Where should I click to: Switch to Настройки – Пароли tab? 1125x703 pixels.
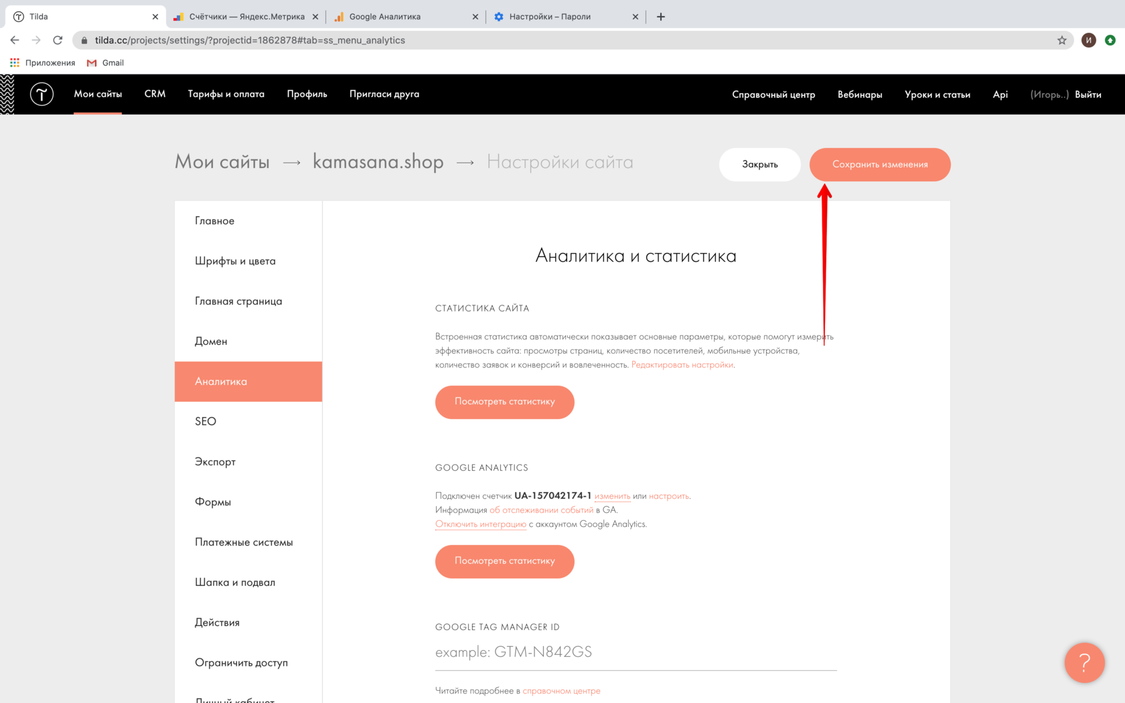point(566,17)
